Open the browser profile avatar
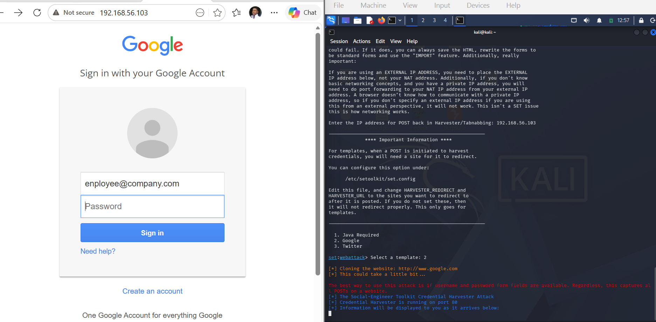This screenshot has height=322, width=656. click(255, 13)
